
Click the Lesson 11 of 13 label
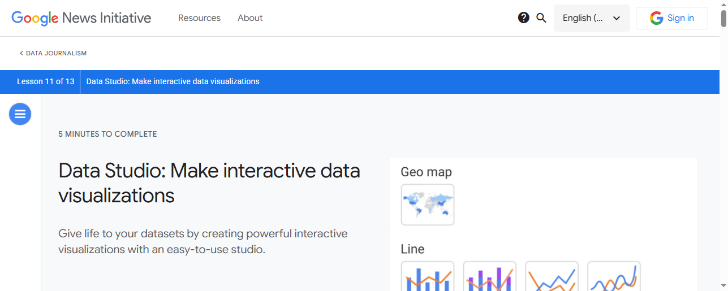46,81
